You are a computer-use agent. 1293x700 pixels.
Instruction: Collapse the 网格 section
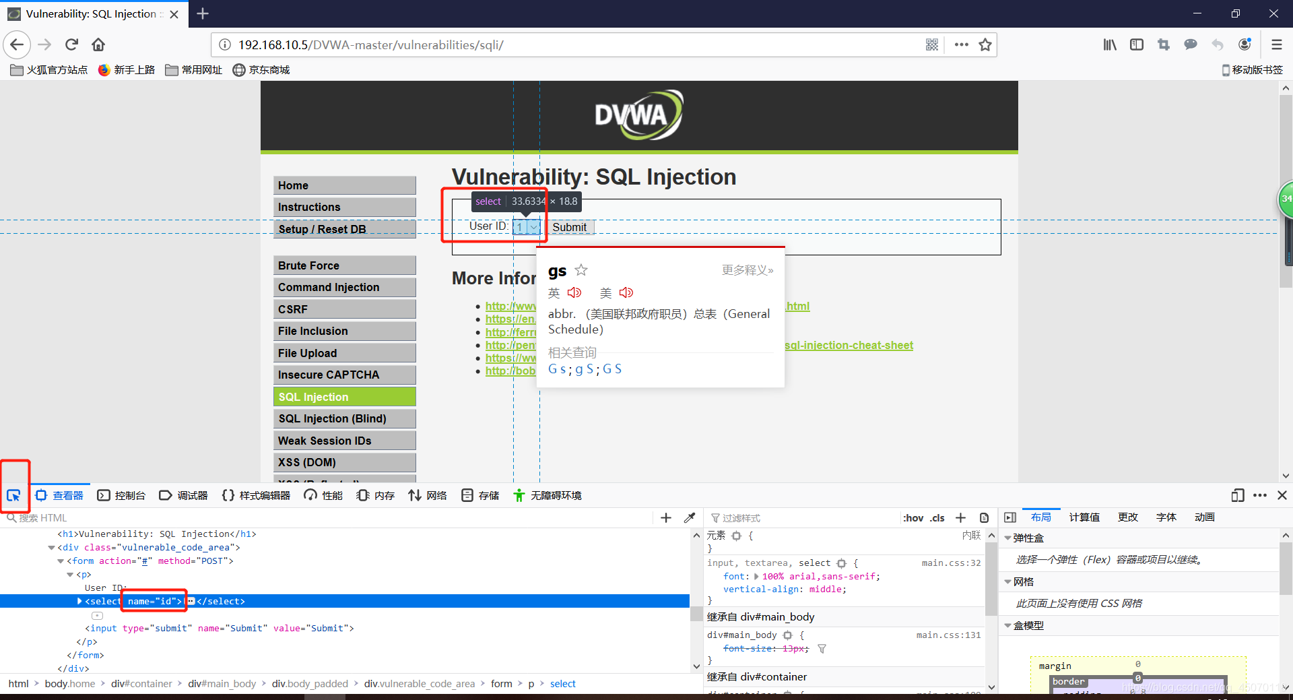[1007, 582]
